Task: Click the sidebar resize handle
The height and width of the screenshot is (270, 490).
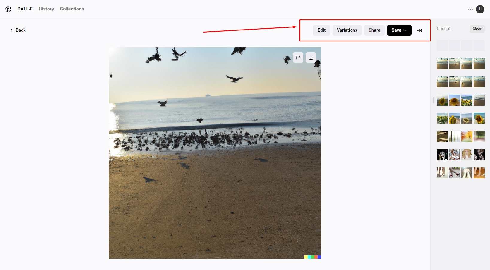Action: tap(433, 100)
